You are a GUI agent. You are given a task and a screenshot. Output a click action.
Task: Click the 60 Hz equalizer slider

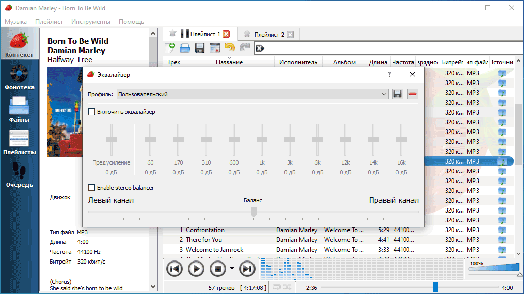pos(150,140)
